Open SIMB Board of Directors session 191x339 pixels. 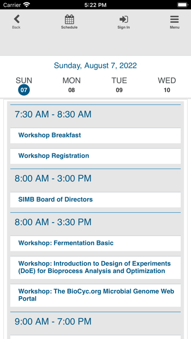[x=95, y=200]
